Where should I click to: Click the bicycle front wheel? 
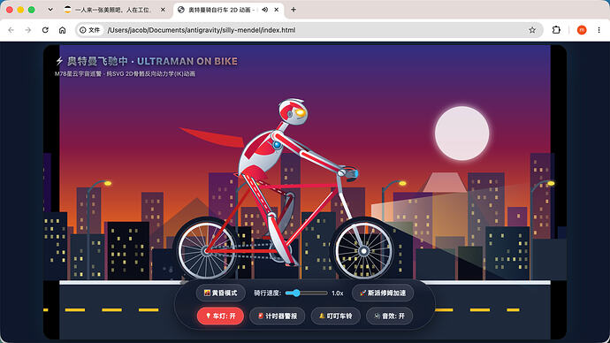click(x=363, y=251)
